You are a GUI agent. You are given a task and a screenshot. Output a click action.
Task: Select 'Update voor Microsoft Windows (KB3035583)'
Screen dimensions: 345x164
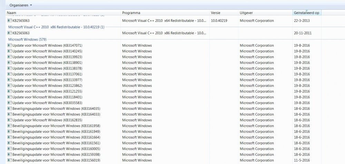(x=47, y=103)
